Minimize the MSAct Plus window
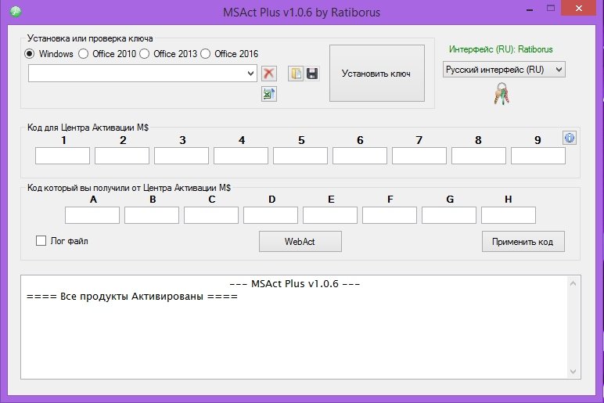The image size is (604, 403). tap(530, 9)
